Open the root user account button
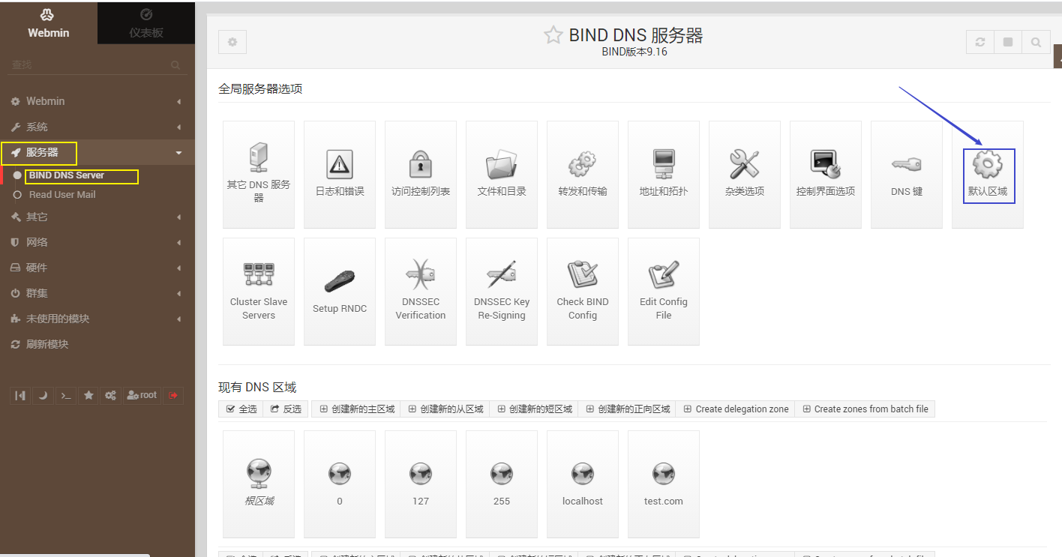The image size is (1062, 557). pos(142,395)
